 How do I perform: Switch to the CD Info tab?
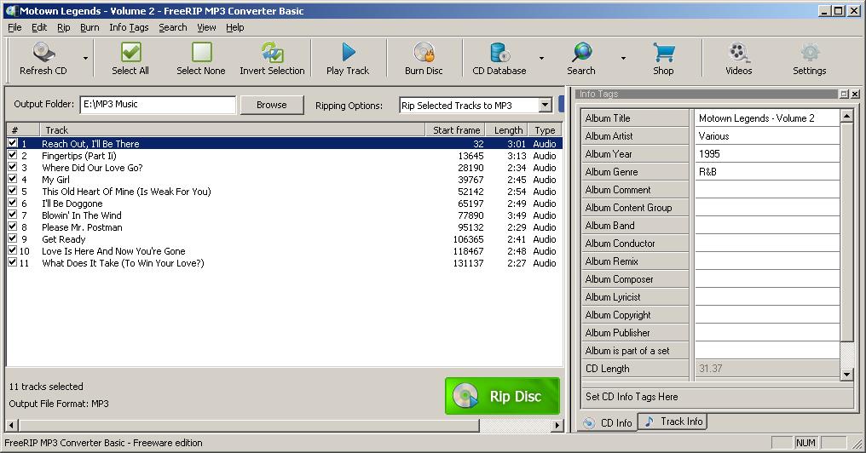tap(608, 422)
